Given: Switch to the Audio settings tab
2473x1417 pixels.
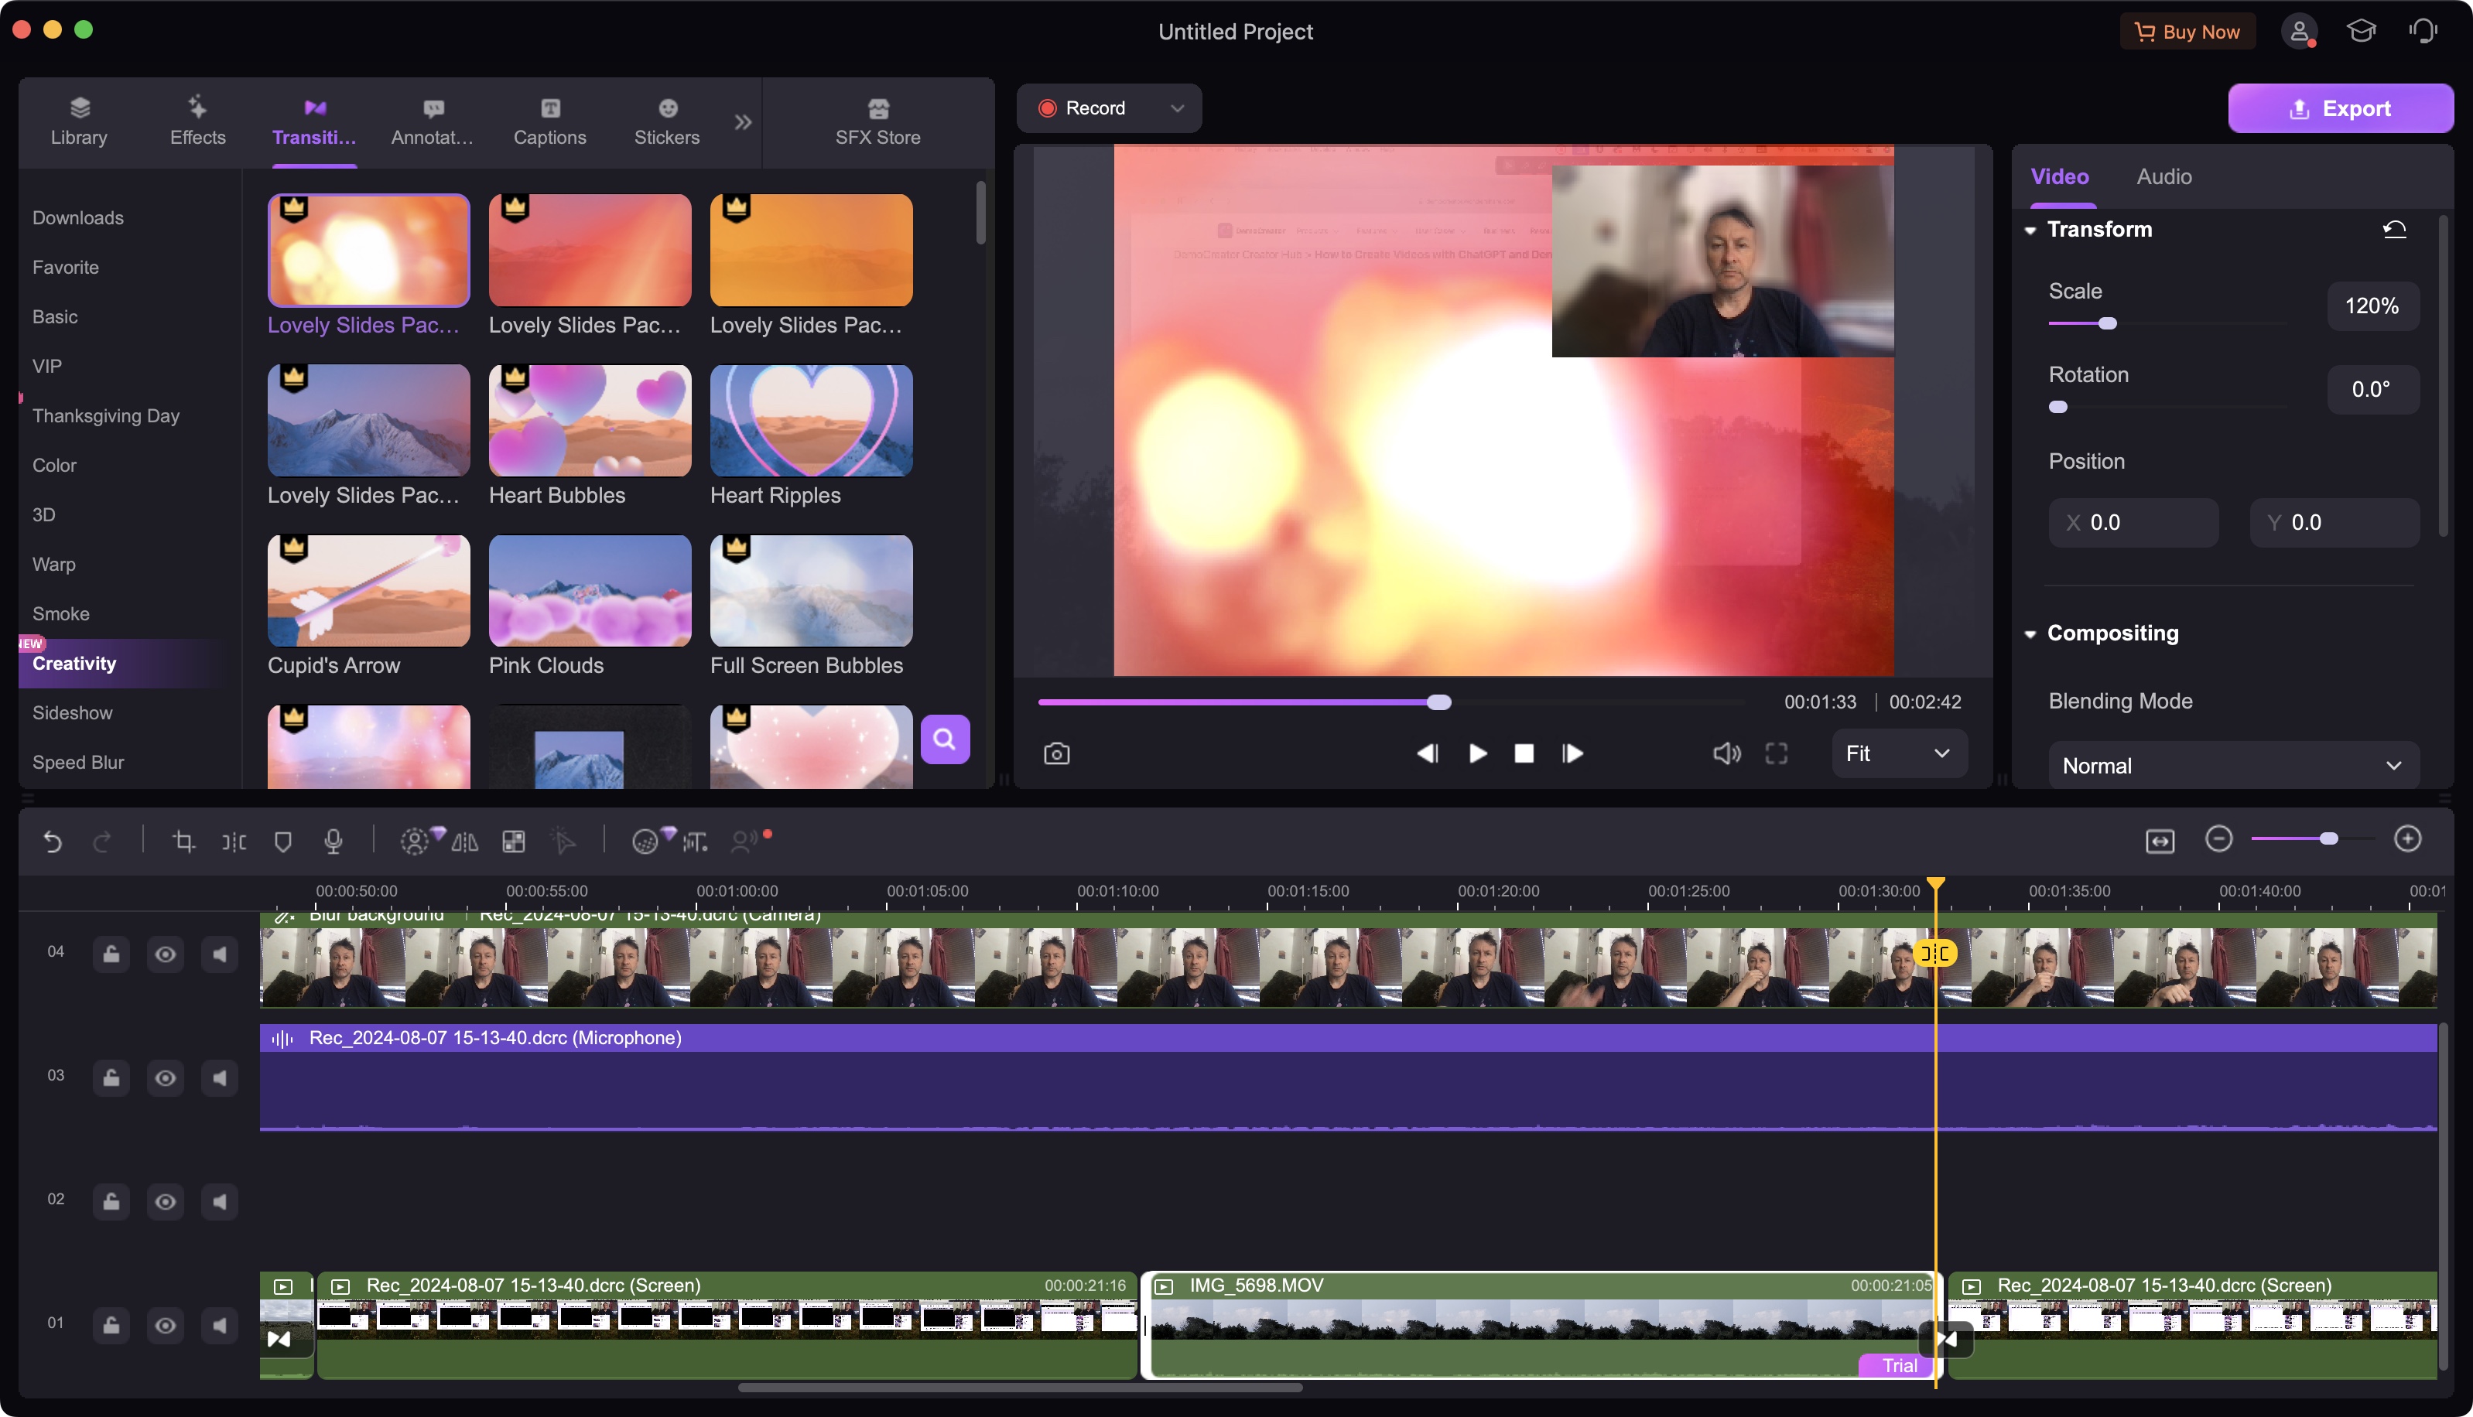Looking at the screenshot, I should pyautogui.click(x=2162, y=175).
